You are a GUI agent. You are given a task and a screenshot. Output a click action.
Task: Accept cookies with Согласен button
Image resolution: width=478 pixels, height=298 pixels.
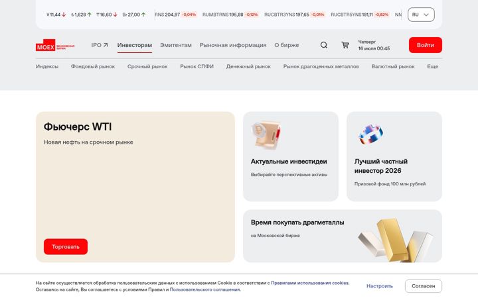tap(423, 286)
